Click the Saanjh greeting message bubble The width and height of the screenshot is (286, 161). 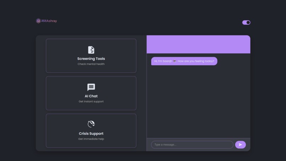pos(184,61)
